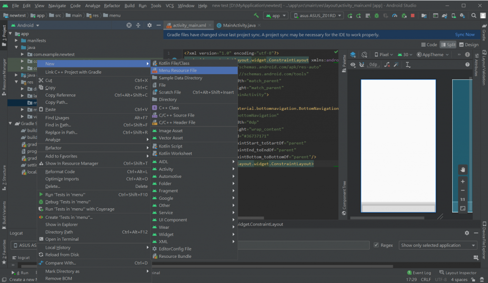This screenshot has height=283, width=488.
Task: Click the design surface layers icon
Action: coord(353,55)
